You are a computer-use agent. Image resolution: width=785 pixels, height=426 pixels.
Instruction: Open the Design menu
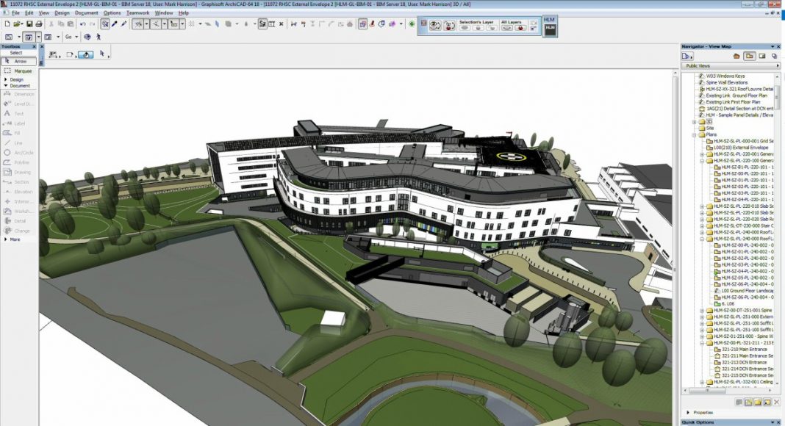tap(62, 12)
